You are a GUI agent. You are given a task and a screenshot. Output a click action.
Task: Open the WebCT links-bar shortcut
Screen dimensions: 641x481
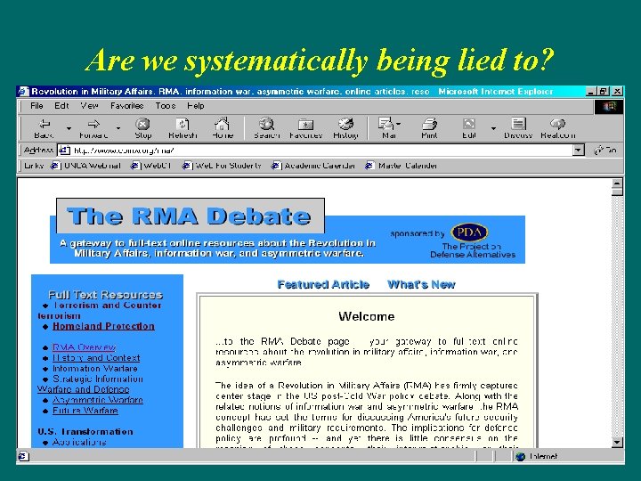(150, 166)
